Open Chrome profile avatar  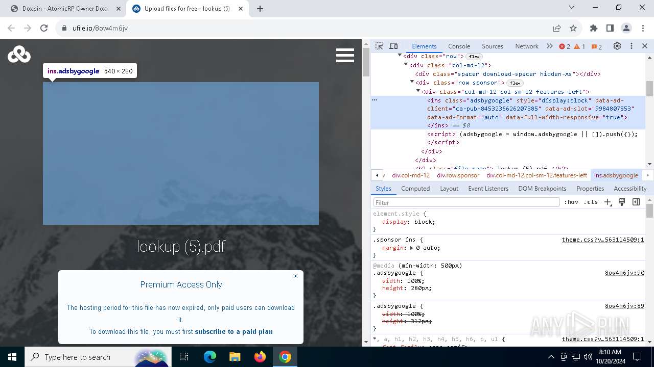tap(626, 28)
